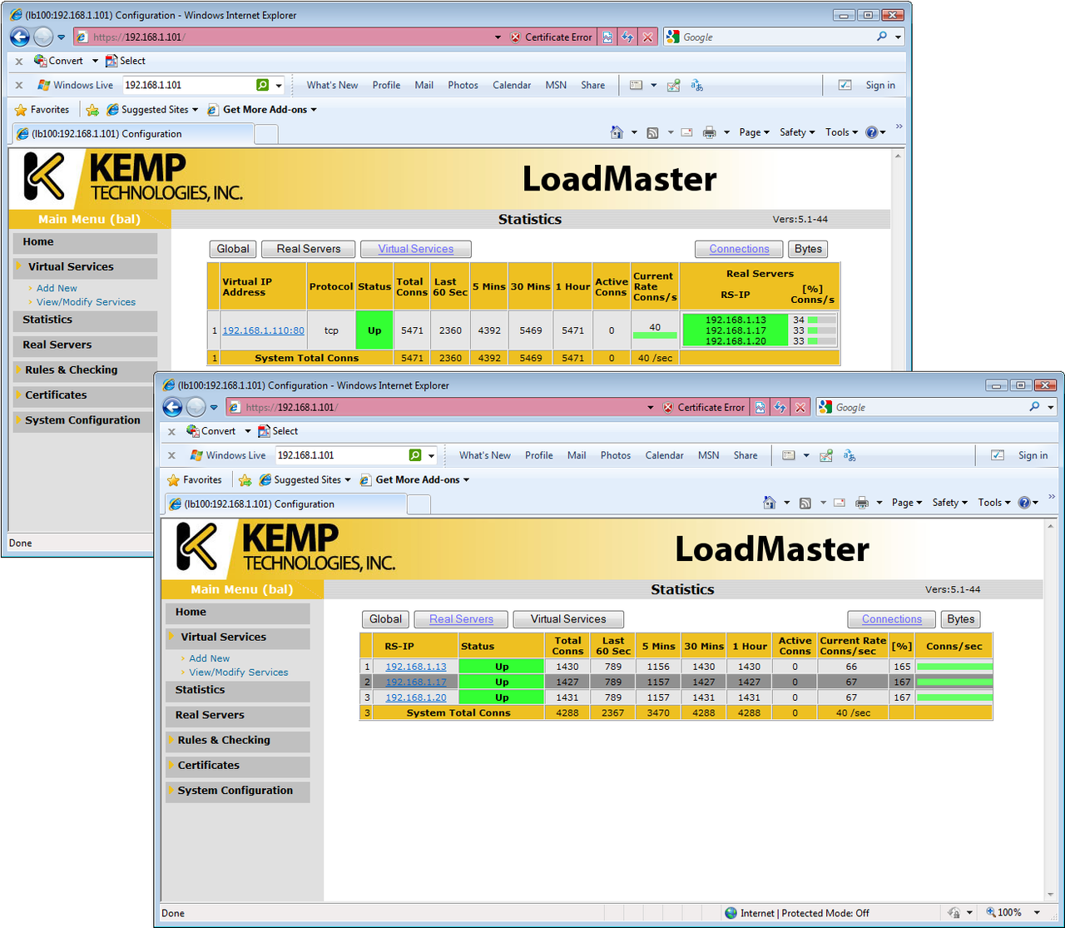Click Forward arrow in front IE window

[x=196, y=407]
